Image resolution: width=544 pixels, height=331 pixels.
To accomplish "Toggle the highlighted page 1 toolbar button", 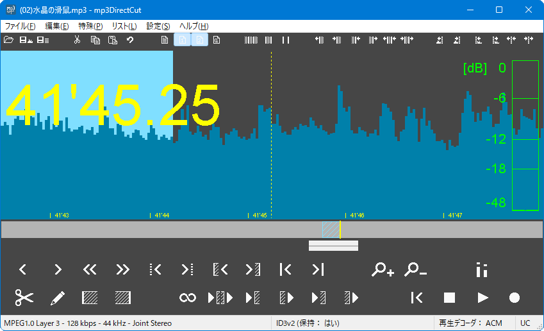I will (182, 40).
